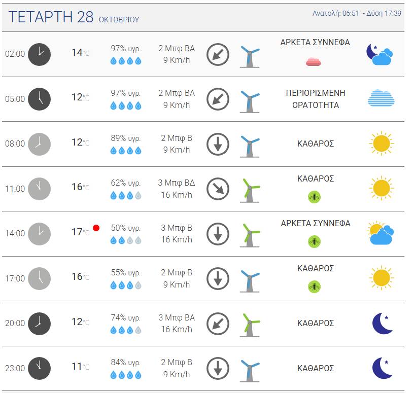Click the sun icon for 08:00
The height and width of the screenshot is (393, 413).
pos(382,144)
